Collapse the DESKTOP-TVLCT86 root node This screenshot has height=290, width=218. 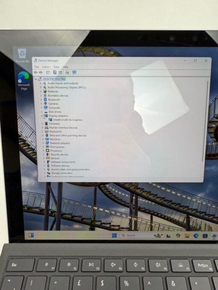tap(36, 79)
